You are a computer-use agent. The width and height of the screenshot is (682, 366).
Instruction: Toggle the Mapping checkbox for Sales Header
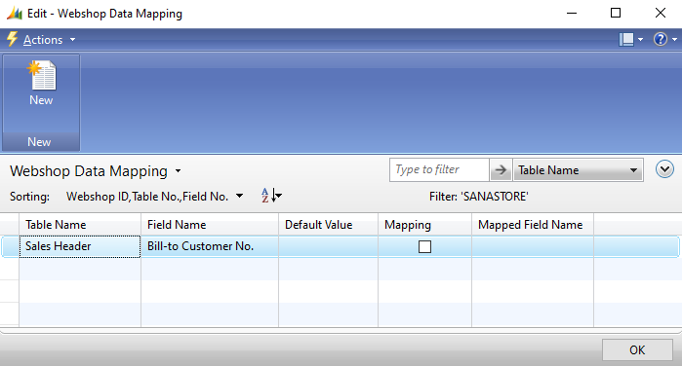(x=424, y=246)
